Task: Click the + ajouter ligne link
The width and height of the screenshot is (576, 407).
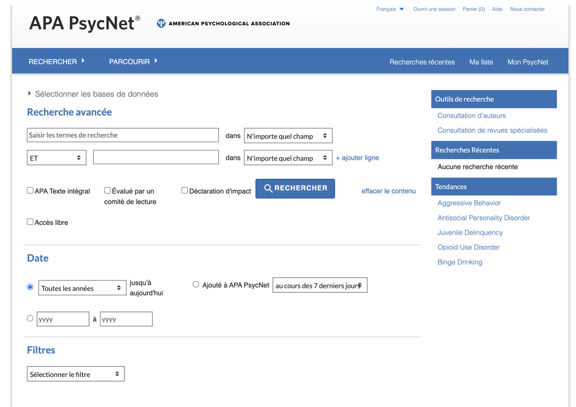Action: pos(357,158)
